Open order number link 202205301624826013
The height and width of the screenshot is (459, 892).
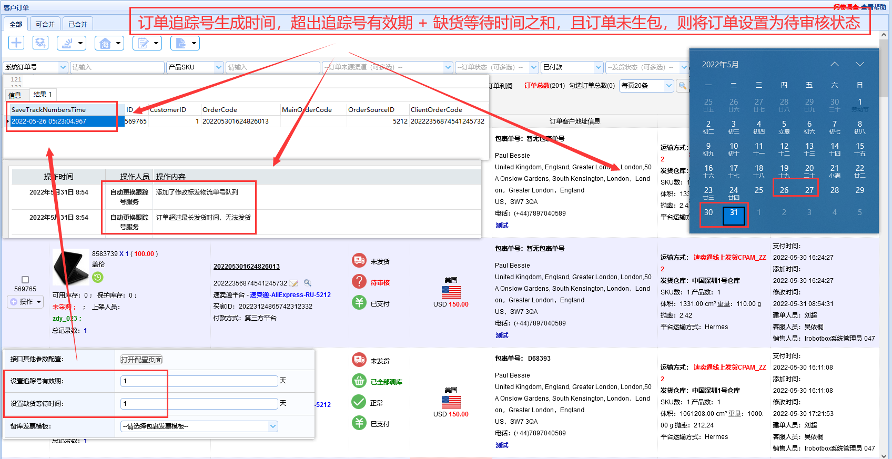(247, 267)
